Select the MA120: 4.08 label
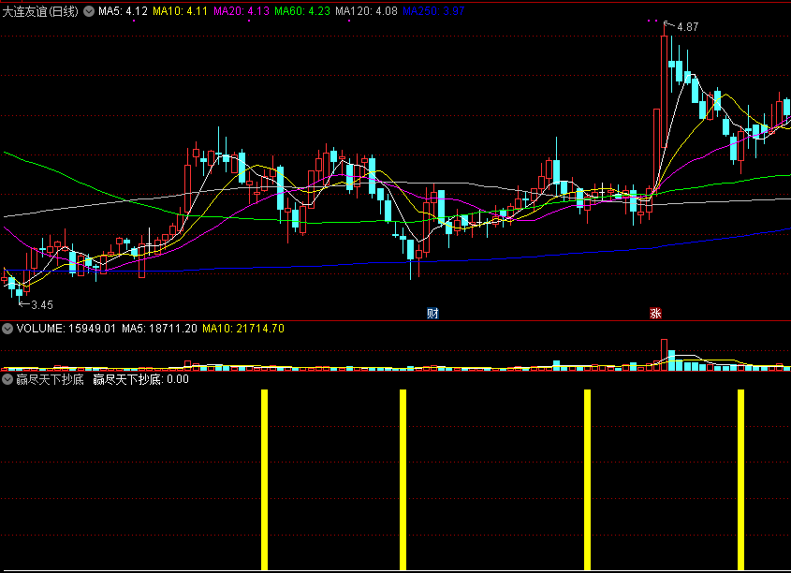This screenshot has width=791, height=573. coord(366,11)
